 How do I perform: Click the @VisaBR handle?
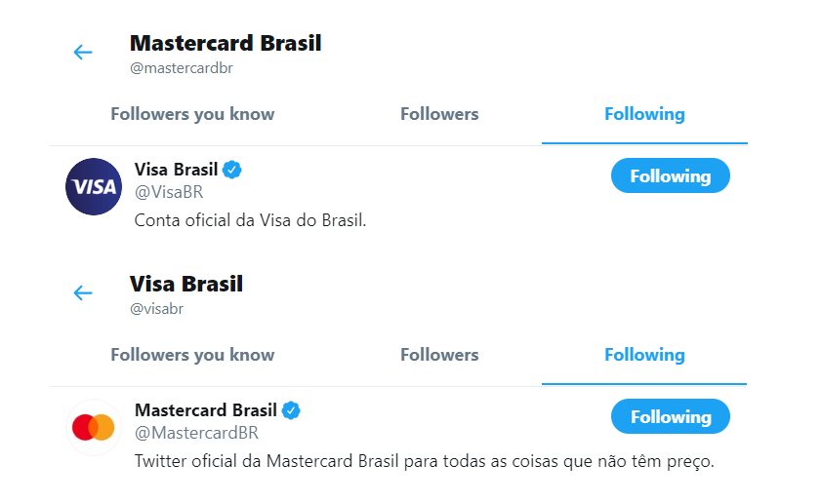click(x=169, y=192)
